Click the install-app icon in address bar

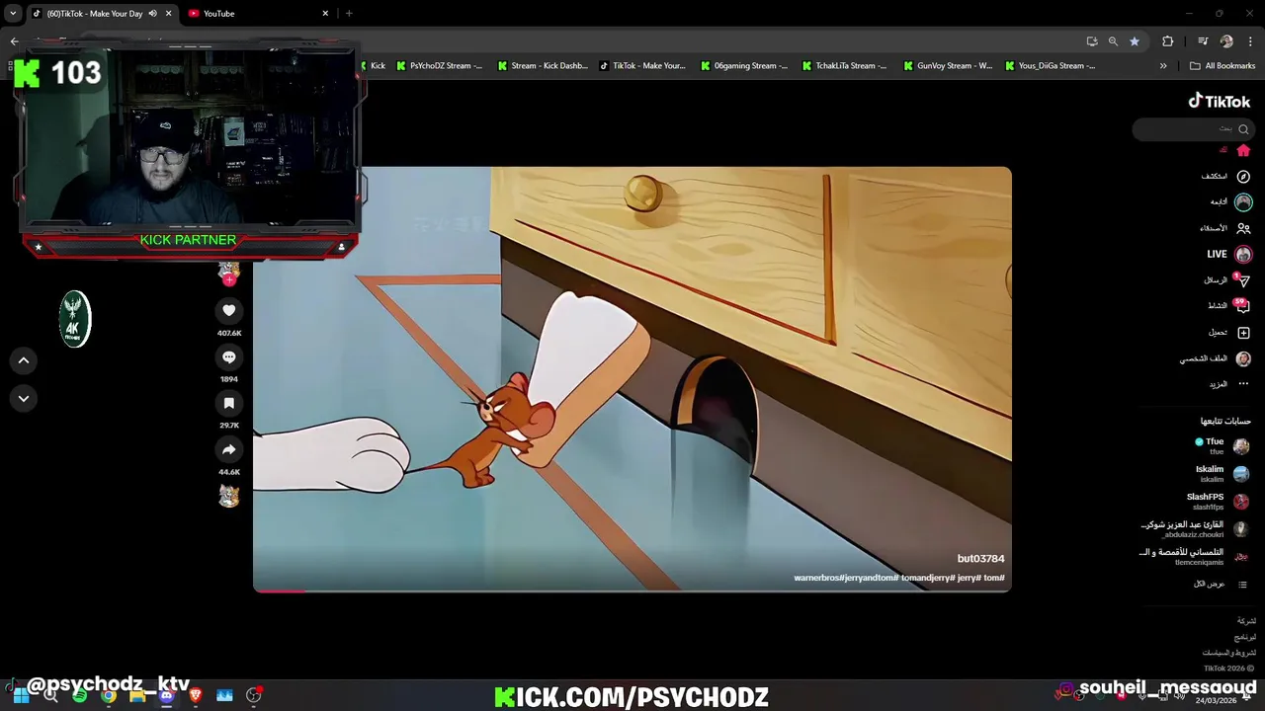click(x=1092, y=41)
